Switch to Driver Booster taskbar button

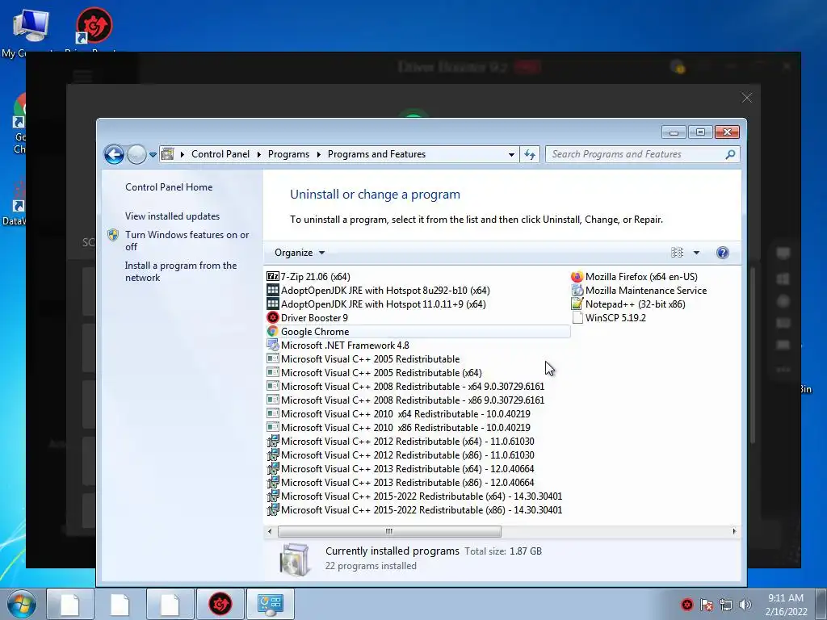point(220,604)
